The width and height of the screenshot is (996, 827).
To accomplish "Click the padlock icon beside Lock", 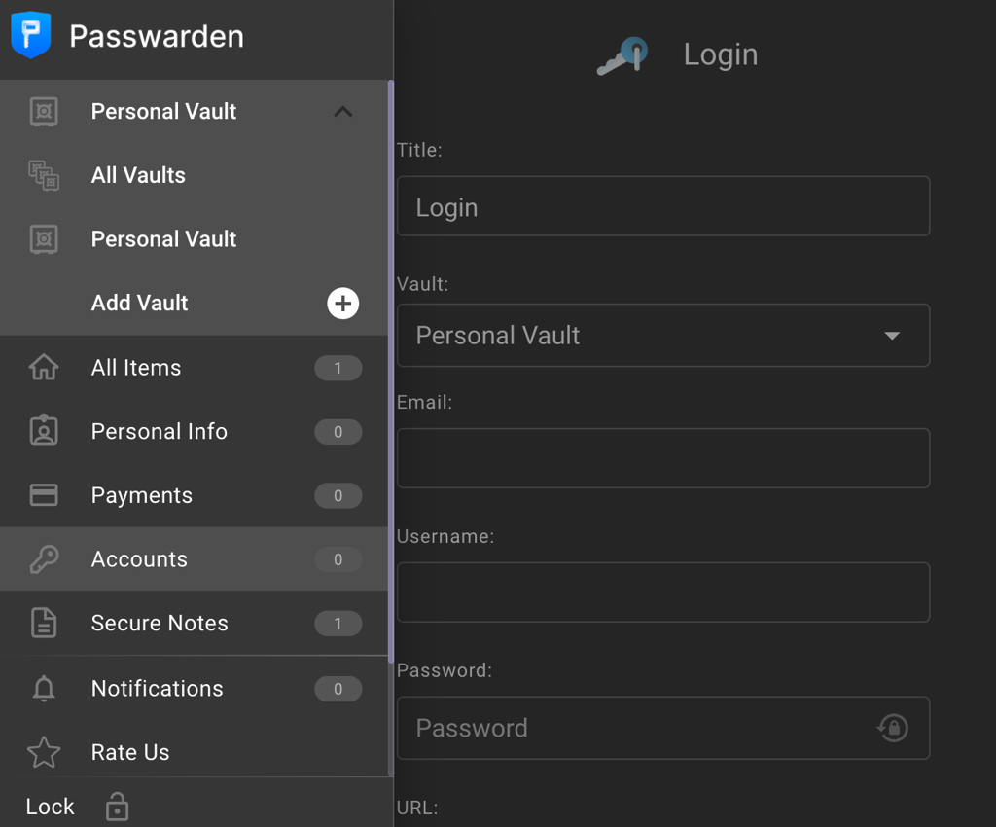I will 117,807.
